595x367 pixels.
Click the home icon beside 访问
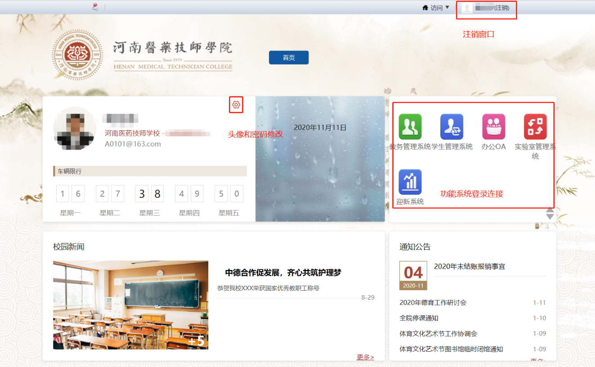[x=425, y=8]
